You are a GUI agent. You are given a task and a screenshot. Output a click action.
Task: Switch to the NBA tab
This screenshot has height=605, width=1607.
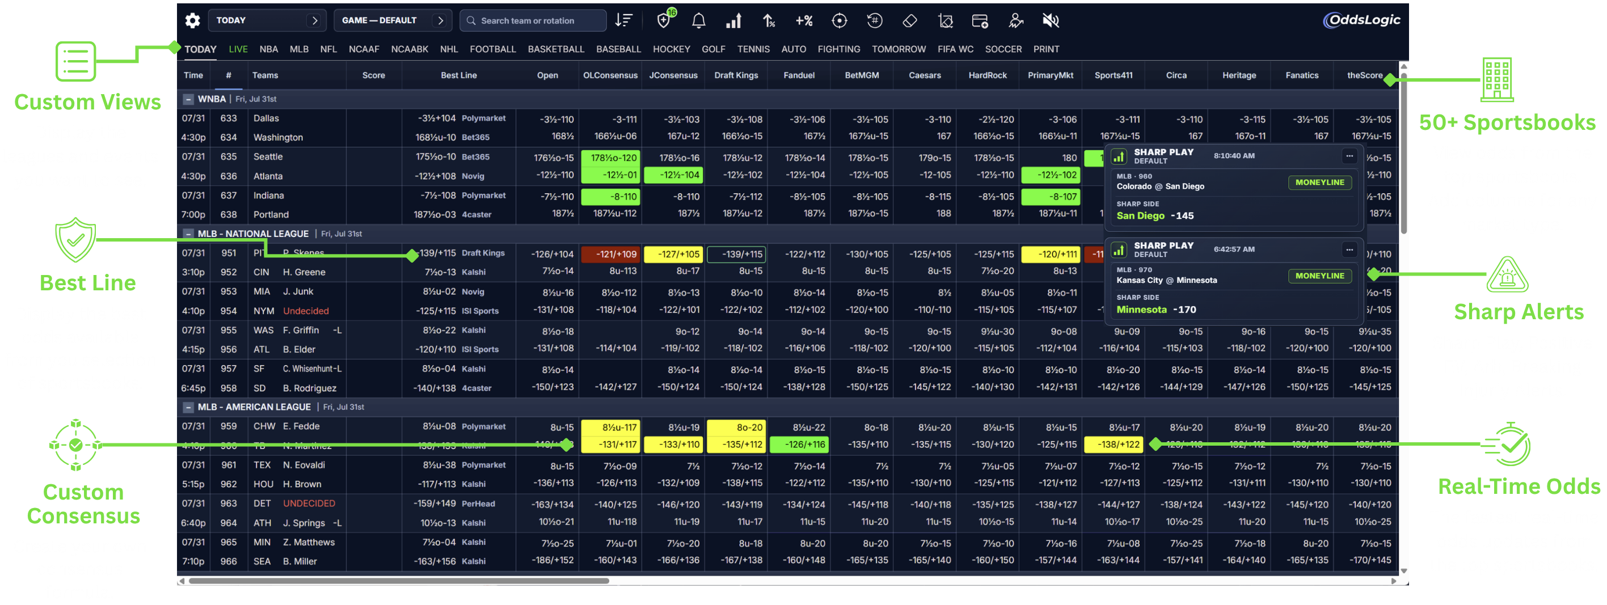269,49
